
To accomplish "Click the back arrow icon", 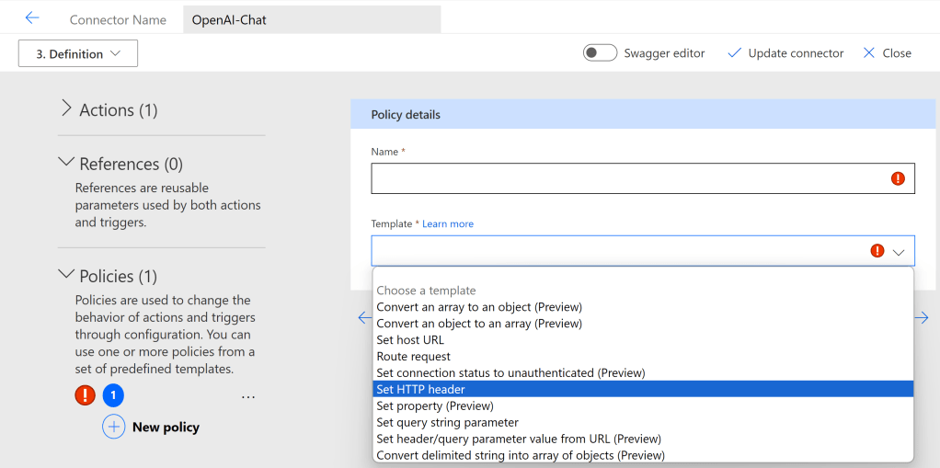I will 32,18.
